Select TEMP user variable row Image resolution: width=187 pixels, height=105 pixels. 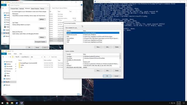point(93,40)
